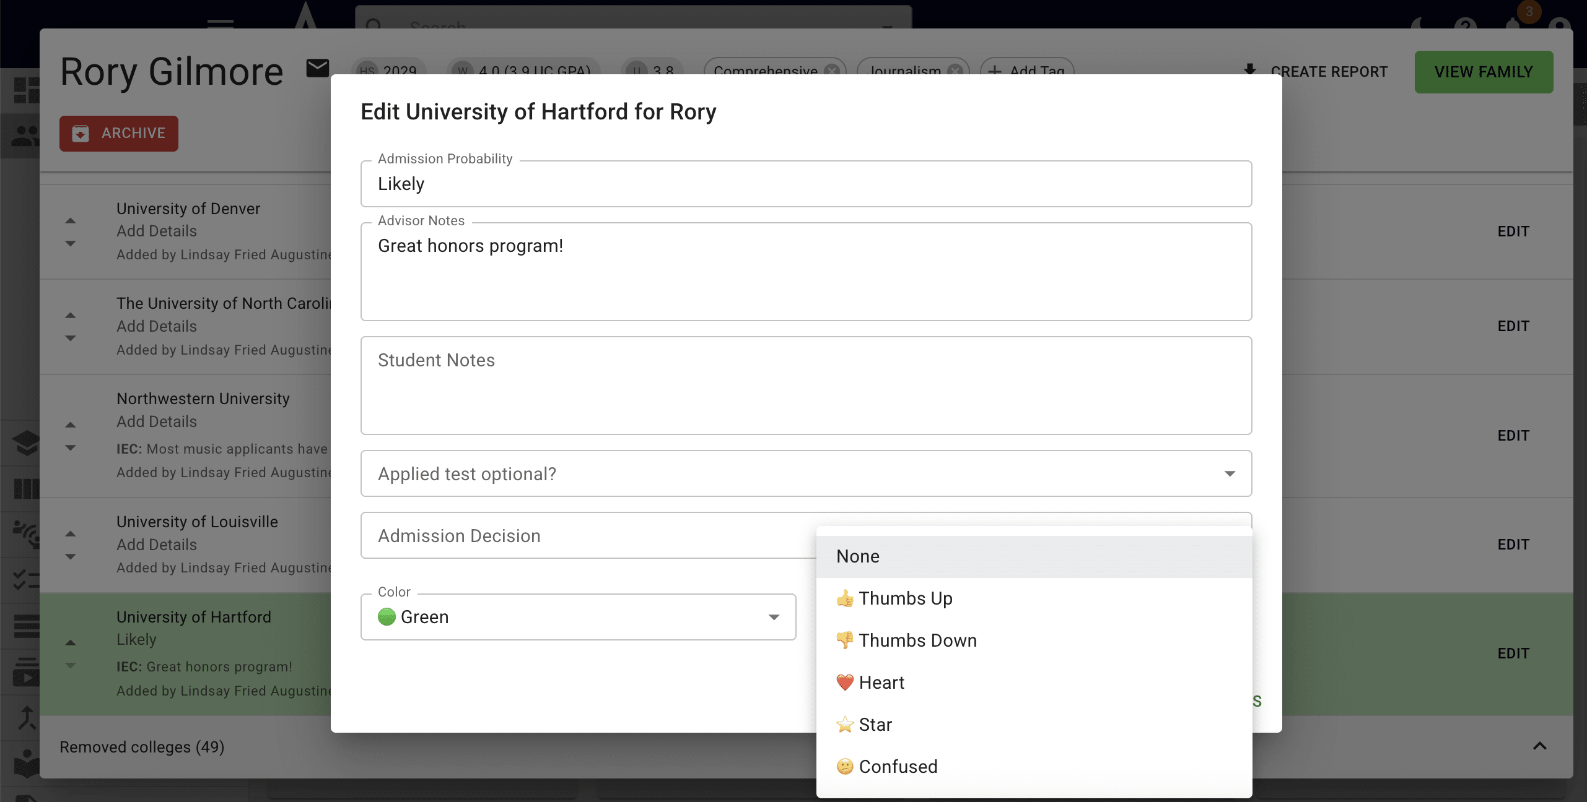Select the Heart option

[1034, 683]
